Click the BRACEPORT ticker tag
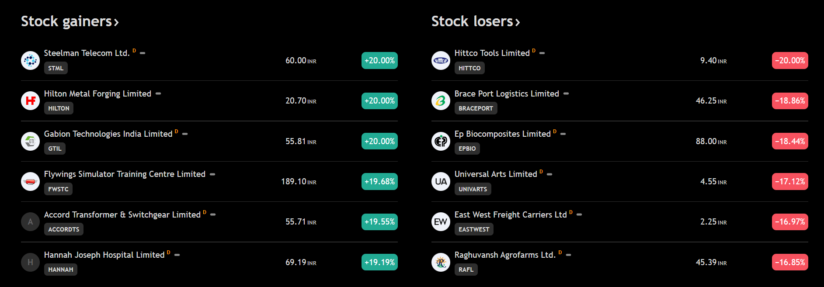The image size is (824, 287). (476, 108)
